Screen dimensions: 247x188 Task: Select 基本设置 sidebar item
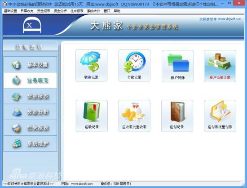point(30,64)
